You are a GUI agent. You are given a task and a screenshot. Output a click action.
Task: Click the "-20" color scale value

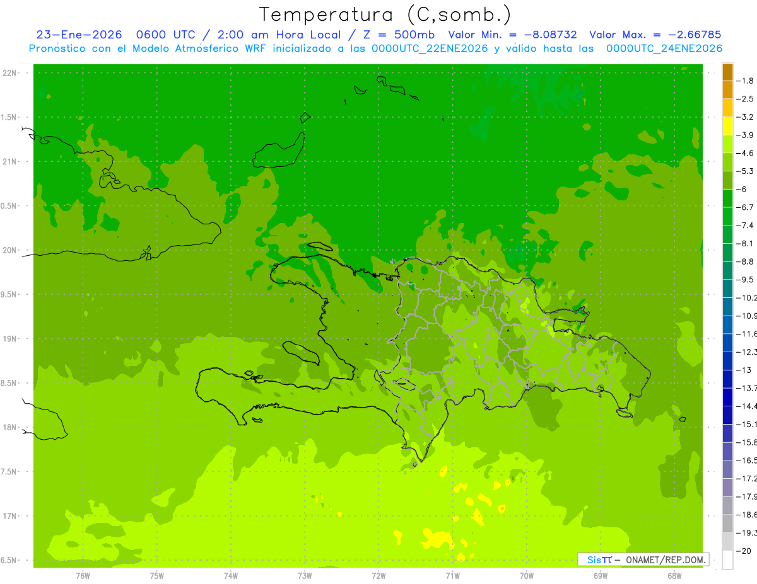coord(744,551)
